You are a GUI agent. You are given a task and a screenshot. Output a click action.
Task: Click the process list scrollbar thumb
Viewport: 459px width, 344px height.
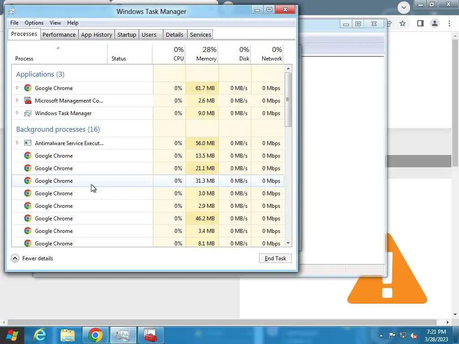pyautogui.click(x=288, y=99)
